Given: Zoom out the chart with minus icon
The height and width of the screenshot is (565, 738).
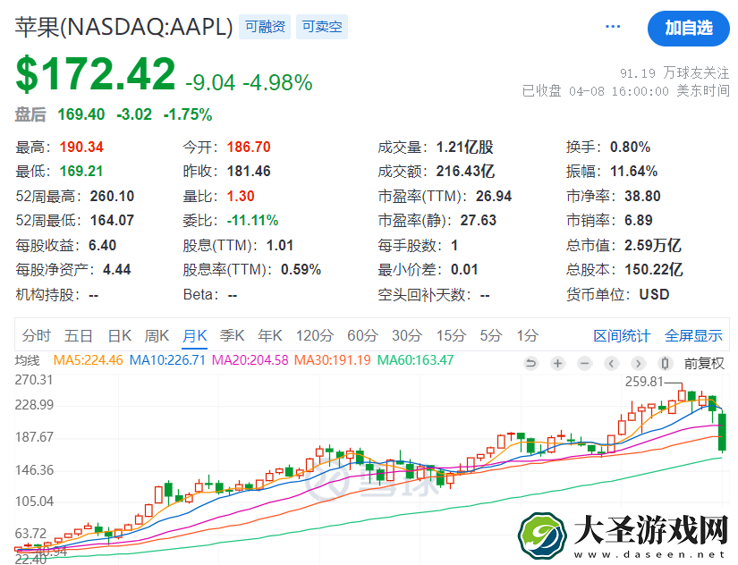Looking at the screenshot, I should [584, 363].
